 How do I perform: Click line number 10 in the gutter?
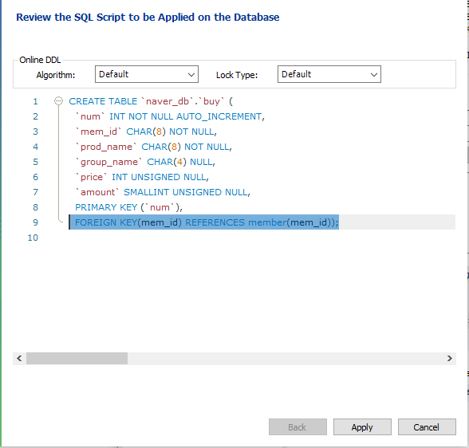[33, 238]
